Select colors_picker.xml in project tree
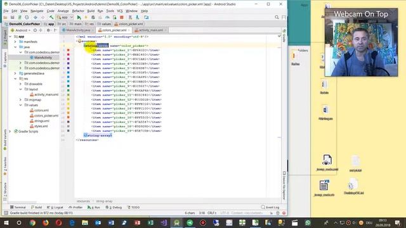 pyautogui.click(x=44, y=115)
